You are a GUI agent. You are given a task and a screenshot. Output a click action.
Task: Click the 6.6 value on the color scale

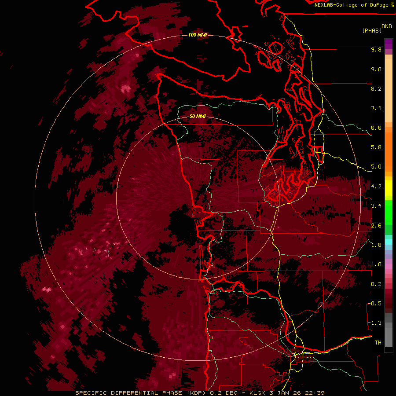(x=376, y=128)
